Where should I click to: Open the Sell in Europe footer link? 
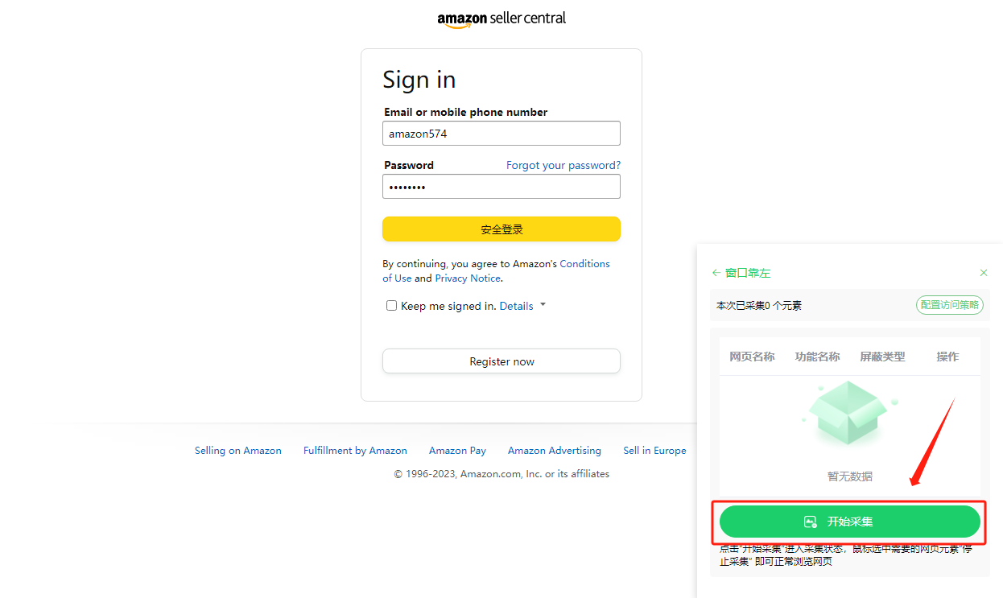[654, 451]
